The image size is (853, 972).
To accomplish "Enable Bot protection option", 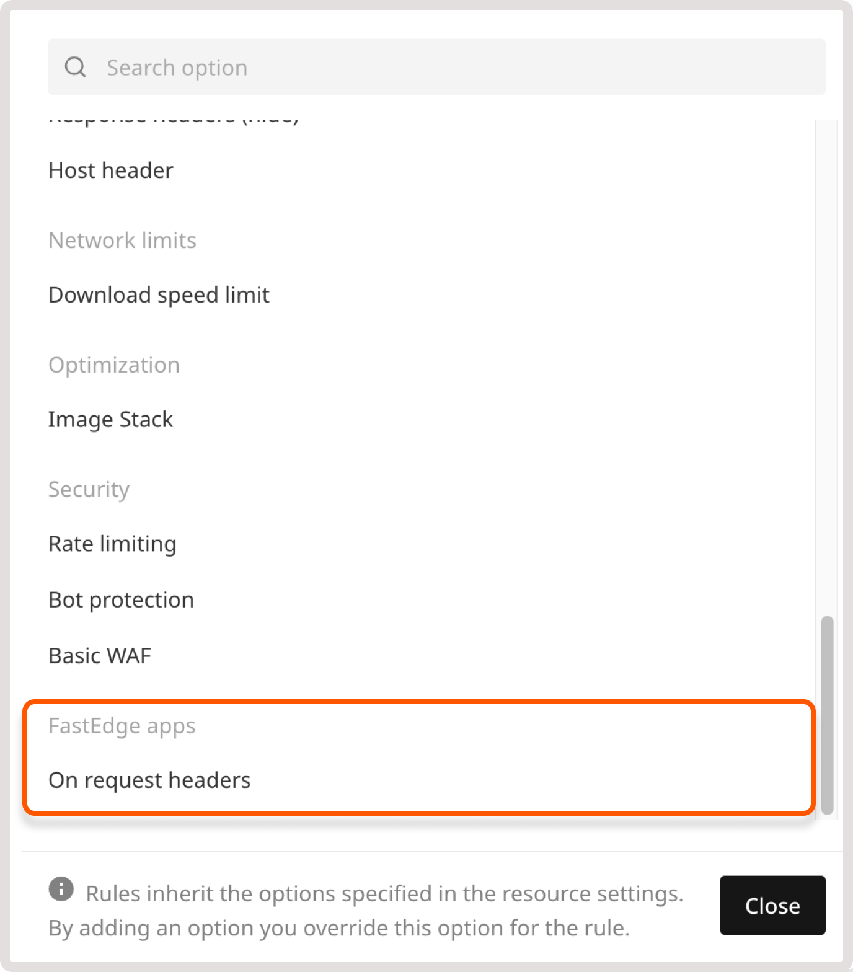I will coord(121,599).
